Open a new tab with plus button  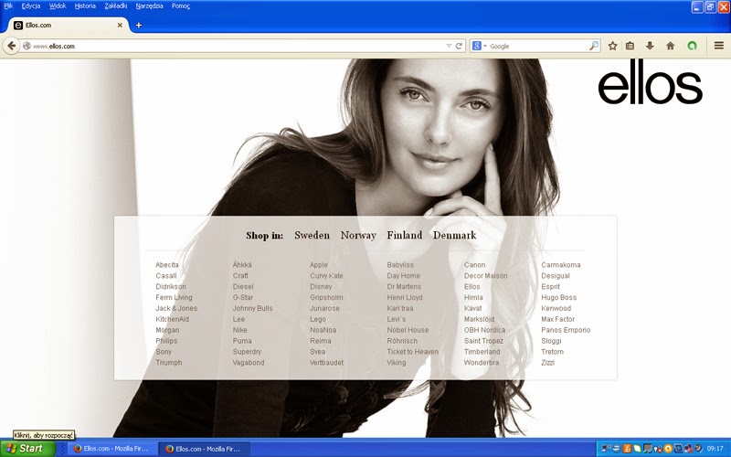click(x=139, y=25)
